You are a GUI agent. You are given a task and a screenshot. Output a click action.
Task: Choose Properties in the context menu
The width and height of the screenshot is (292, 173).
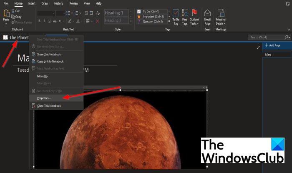click(x=44, y=98)
